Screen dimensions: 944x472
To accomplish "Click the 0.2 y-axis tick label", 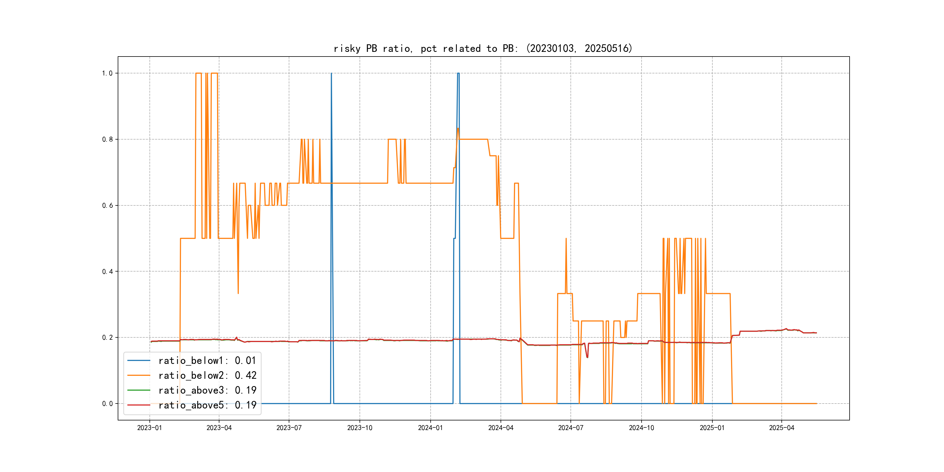I will (x=108, y=337).
